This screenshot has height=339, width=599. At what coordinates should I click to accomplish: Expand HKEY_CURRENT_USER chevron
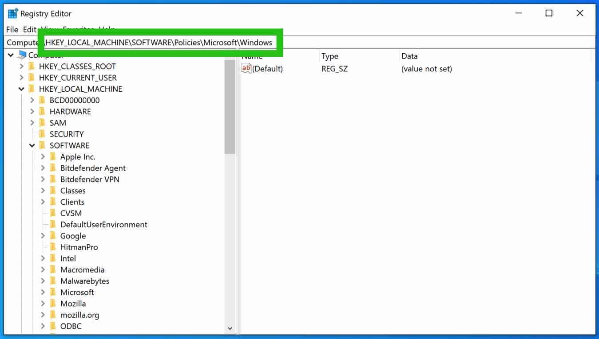21,78
